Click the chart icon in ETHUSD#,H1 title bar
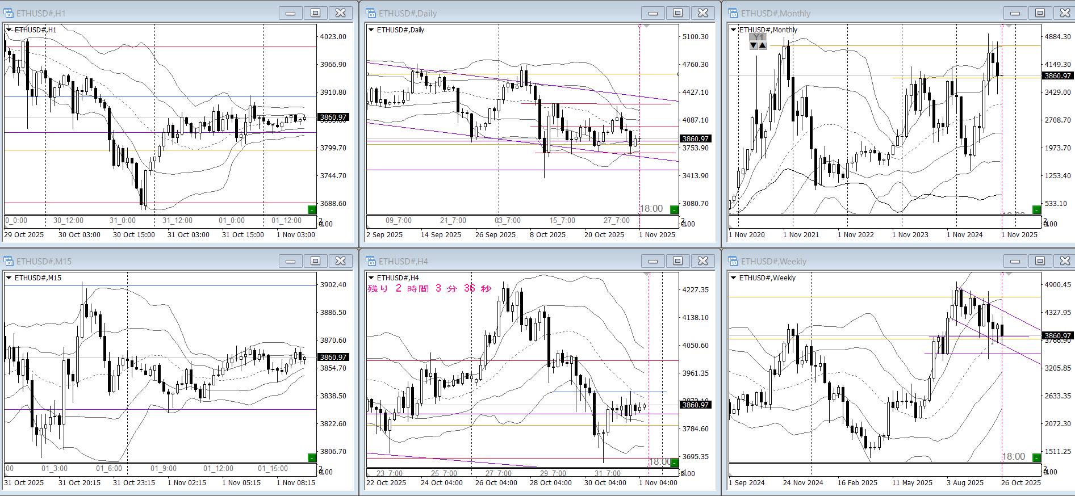1075x496 pixels. click(x=9, y=13)
